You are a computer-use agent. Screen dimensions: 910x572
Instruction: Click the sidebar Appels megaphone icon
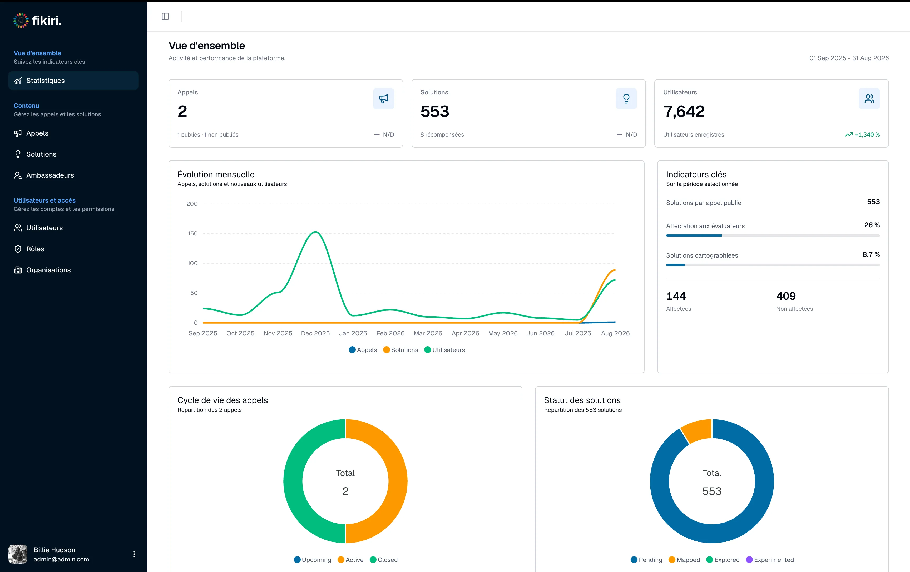coord(18,133)
